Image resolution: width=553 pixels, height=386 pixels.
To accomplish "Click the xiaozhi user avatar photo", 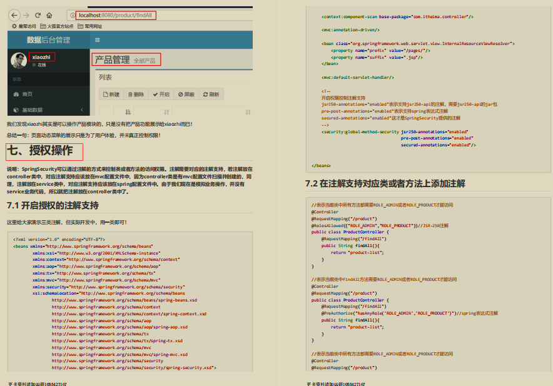I will pyautogui.click(x=19, y=60).
